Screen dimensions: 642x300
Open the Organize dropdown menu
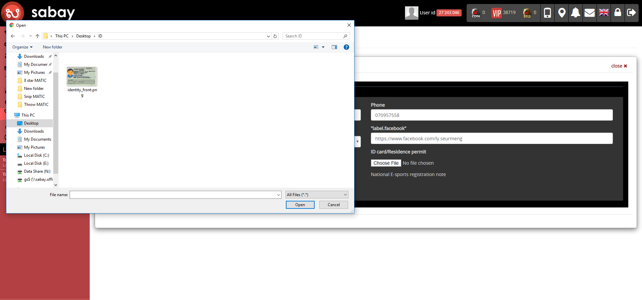22,47
